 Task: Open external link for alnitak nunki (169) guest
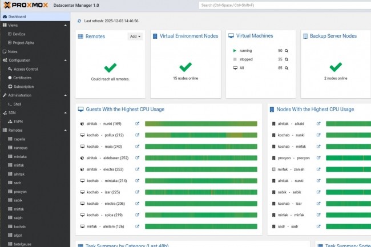(137, 123)
